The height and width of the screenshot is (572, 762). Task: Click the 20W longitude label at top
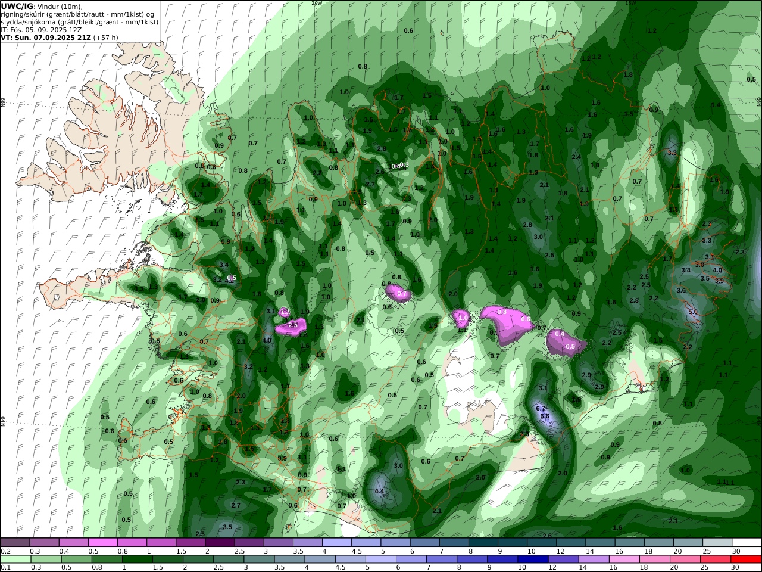pos(317,3)
